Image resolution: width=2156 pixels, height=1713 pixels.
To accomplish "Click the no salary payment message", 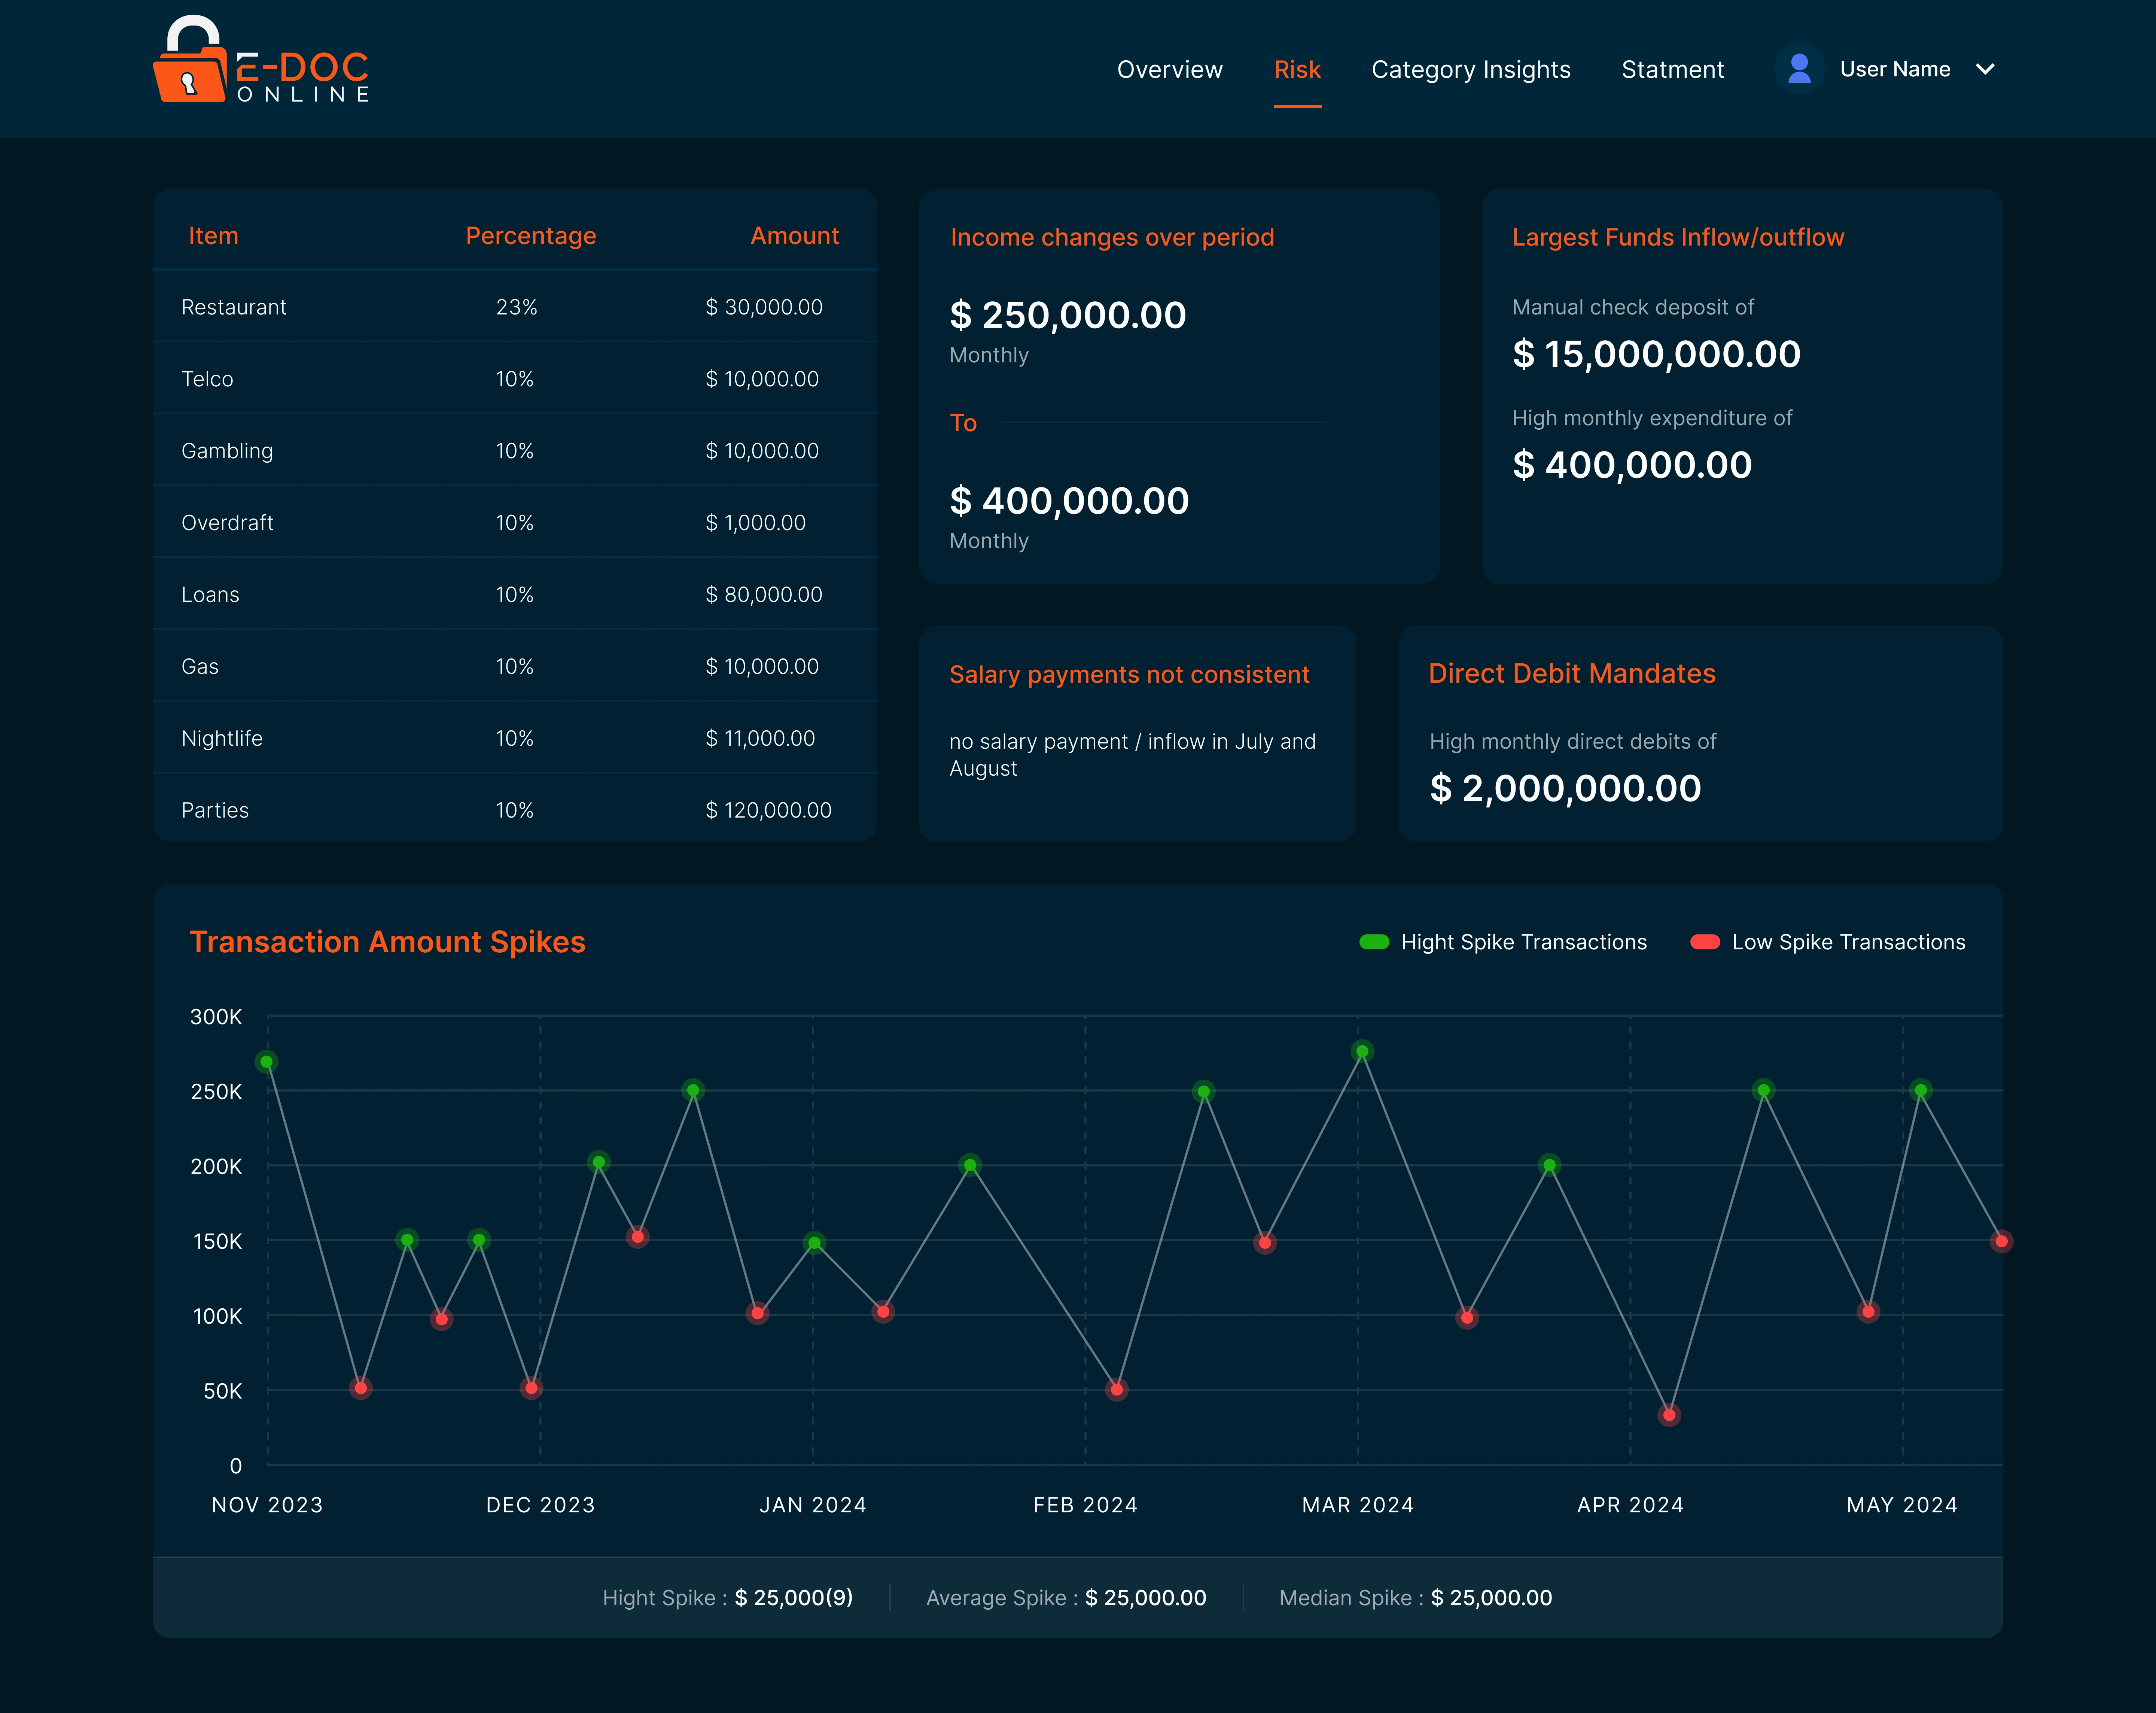I will [1132, 755].
